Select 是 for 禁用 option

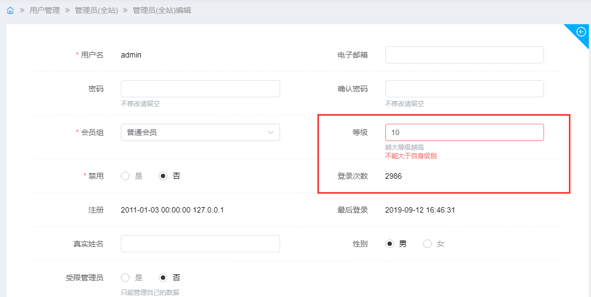pyautogui.click(x=126, y=176)
